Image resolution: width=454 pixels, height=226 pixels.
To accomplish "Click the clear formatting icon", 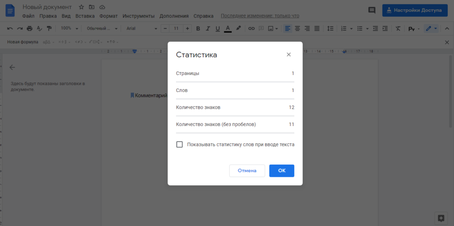I will [x=398, y=28].
